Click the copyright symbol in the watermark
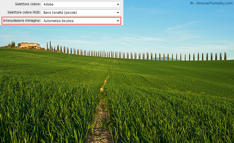234x143 pixels. click(x=192, y=3)
